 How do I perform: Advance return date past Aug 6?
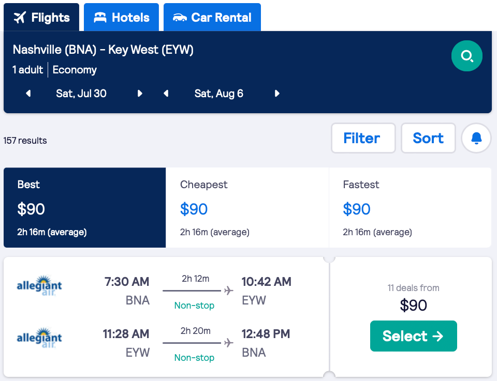point(277,94)
